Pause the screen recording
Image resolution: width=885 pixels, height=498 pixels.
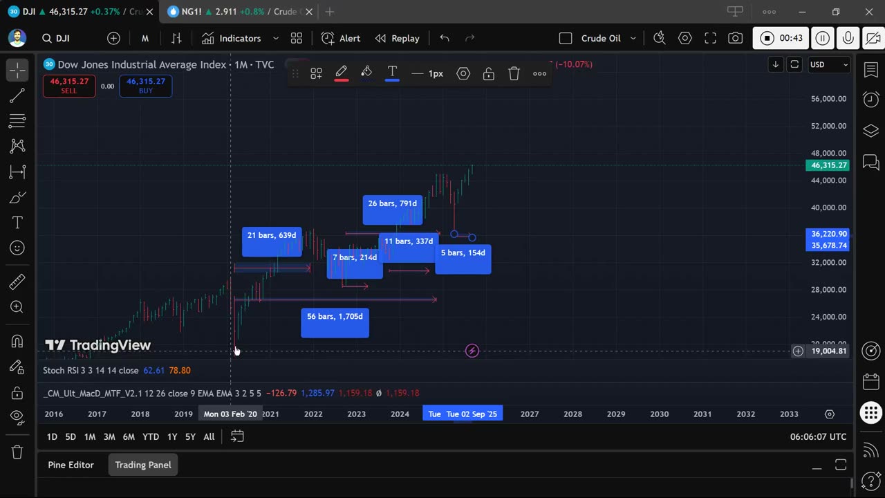coord(822,38)
